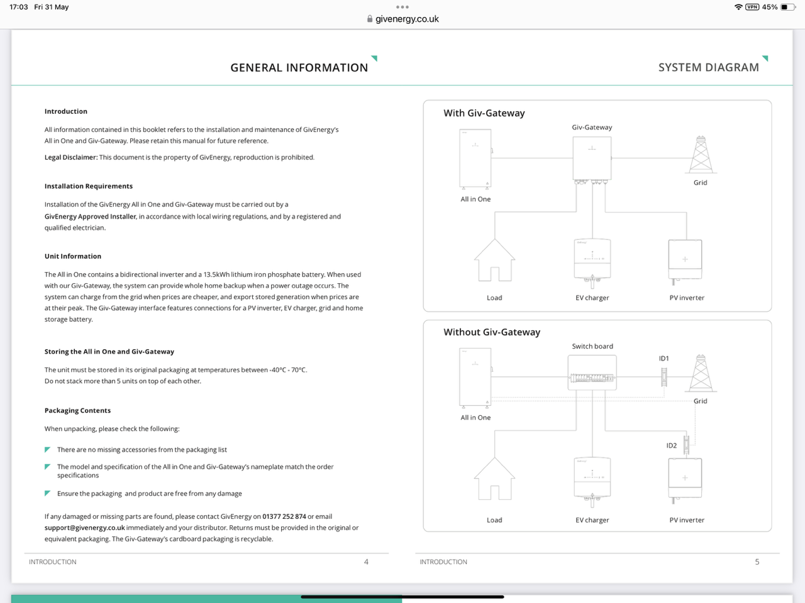Click the phone number 01377 252 874
Viewport: 805px width, 603px height.
click(x=284, y=516)
